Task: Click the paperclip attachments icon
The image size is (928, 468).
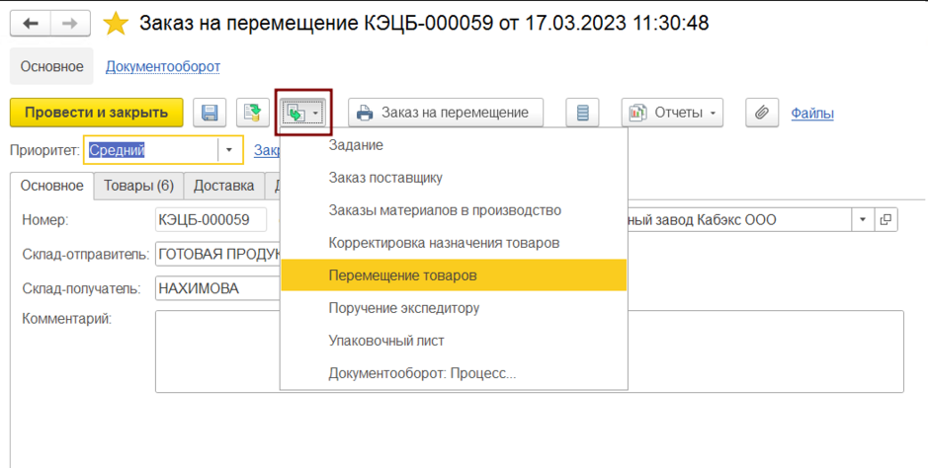Action: [762, 113]
